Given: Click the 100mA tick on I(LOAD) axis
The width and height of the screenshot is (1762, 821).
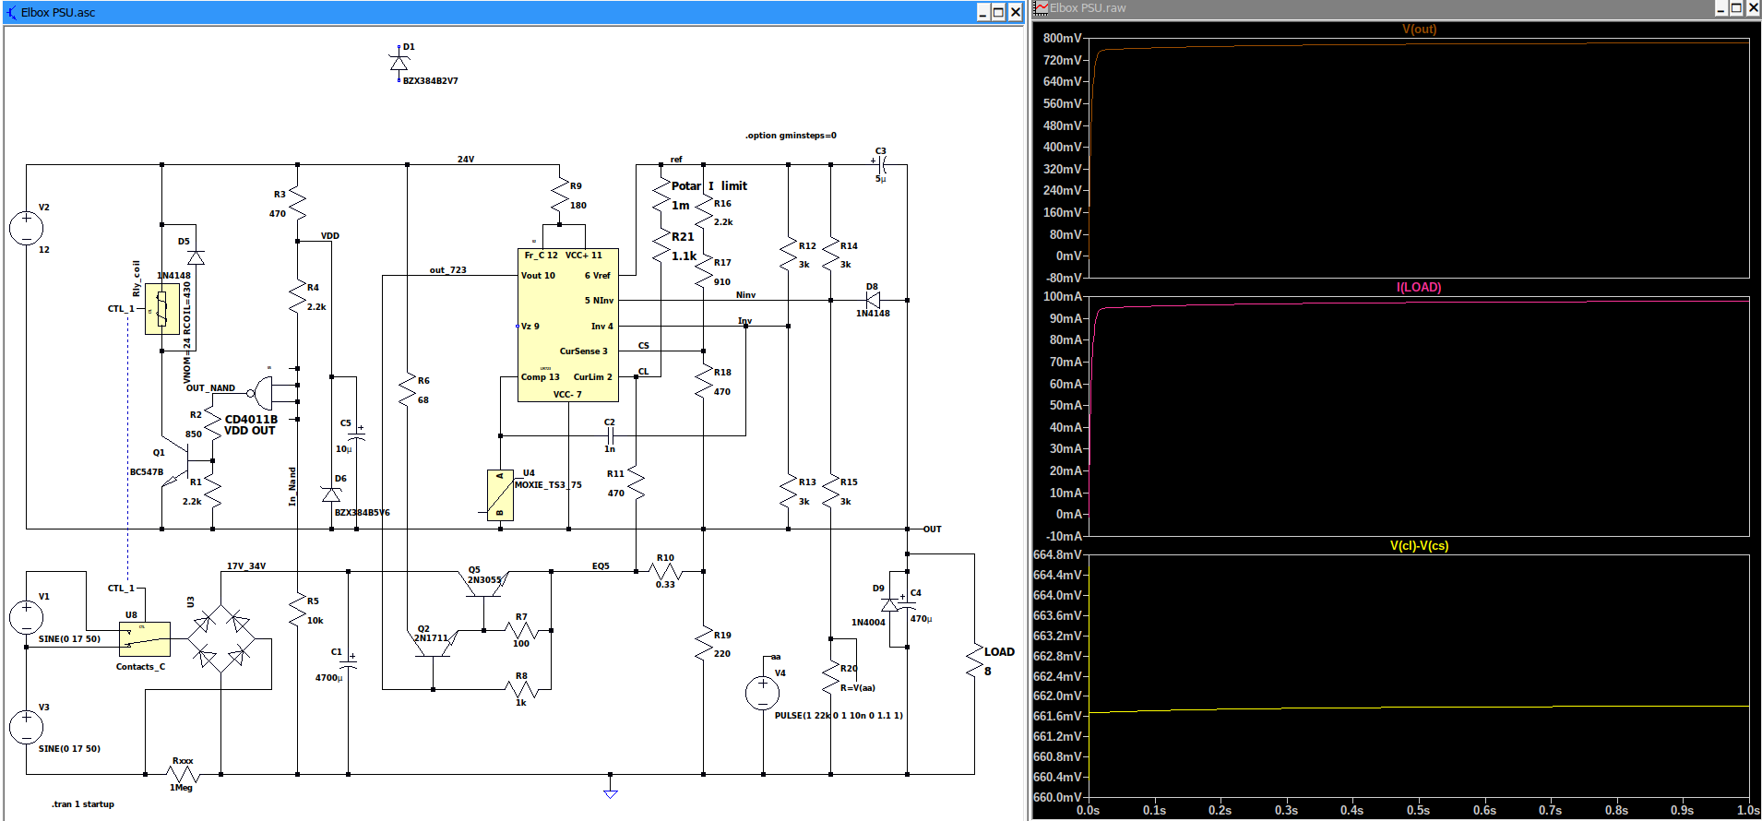Looking at the screenshot, I should [1063, 296].
